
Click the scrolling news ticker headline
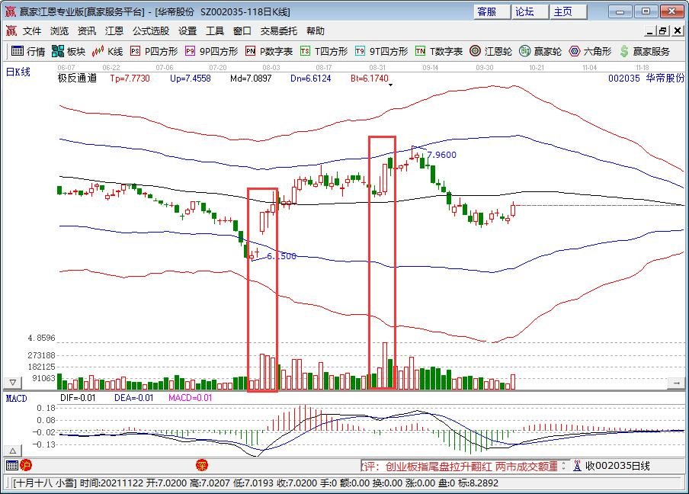[460, 466]
